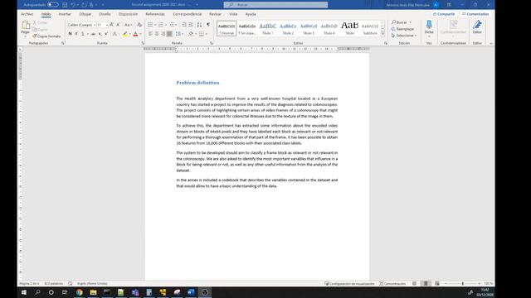Click the Dictar microphone icon
531x298 pixels.
point(429,25)
